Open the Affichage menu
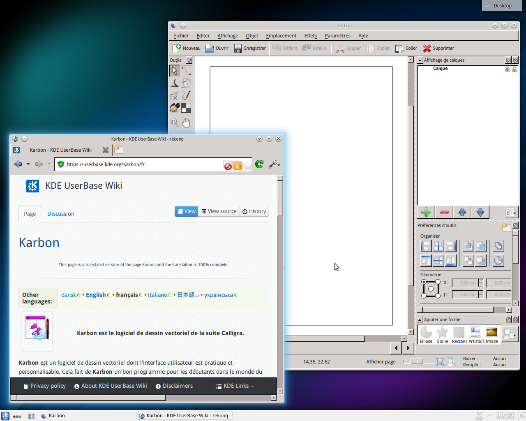 click(x=228, y=36)
